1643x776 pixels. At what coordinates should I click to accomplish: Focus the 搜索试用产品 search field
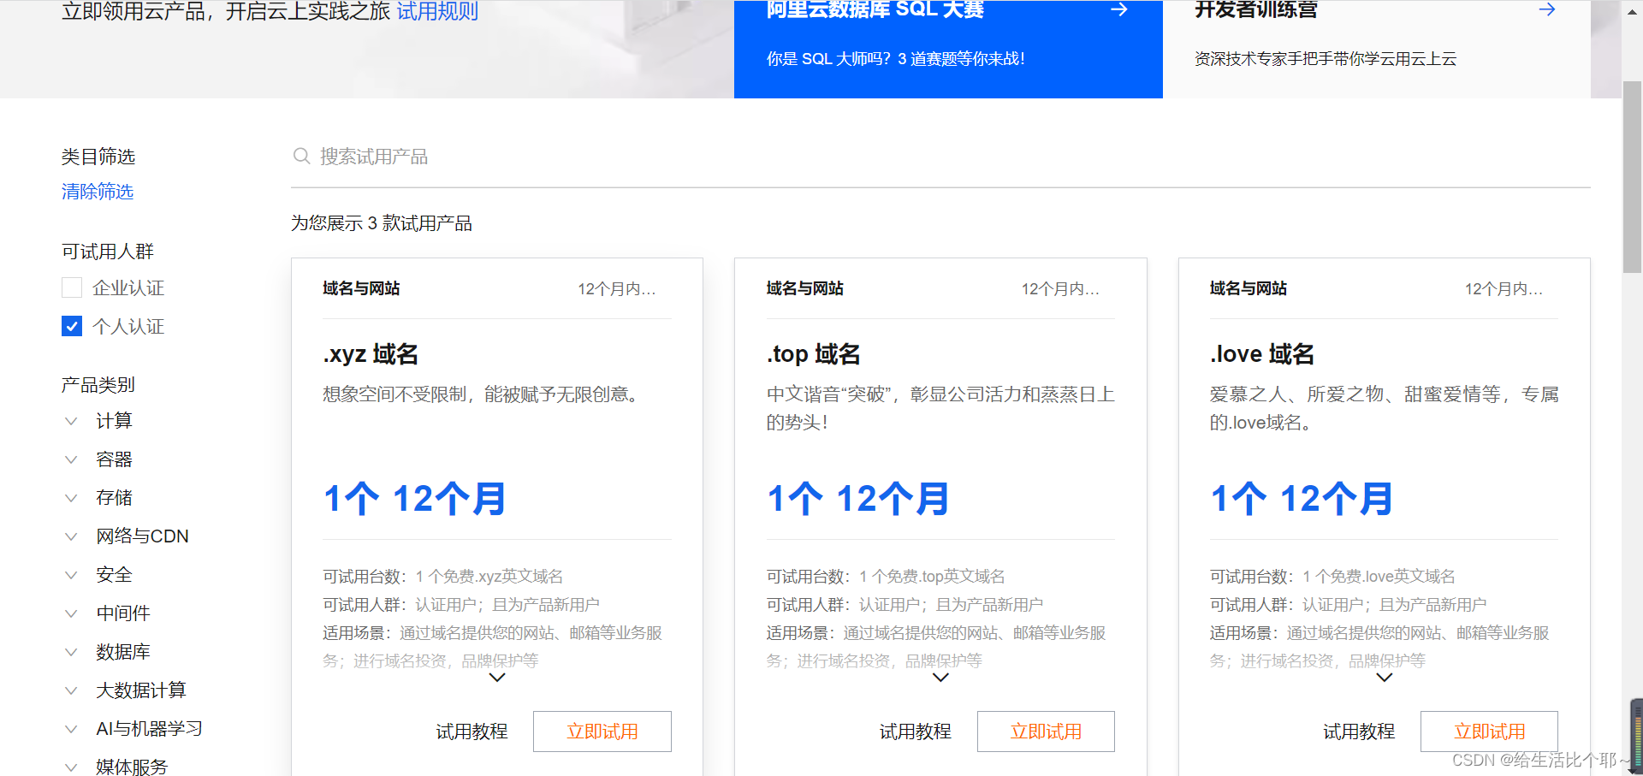(940, 157)
